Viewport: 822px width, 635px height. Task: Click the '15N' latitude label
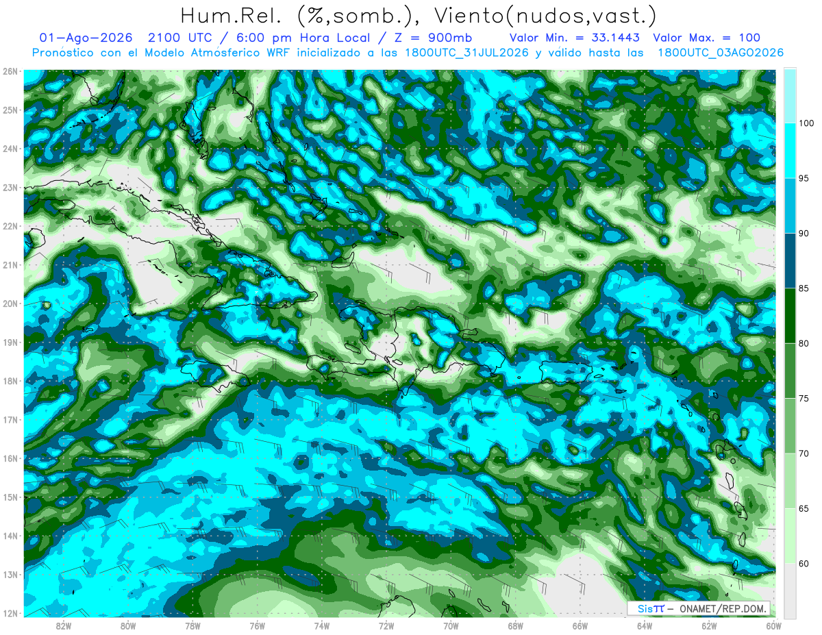click(10, 497)
